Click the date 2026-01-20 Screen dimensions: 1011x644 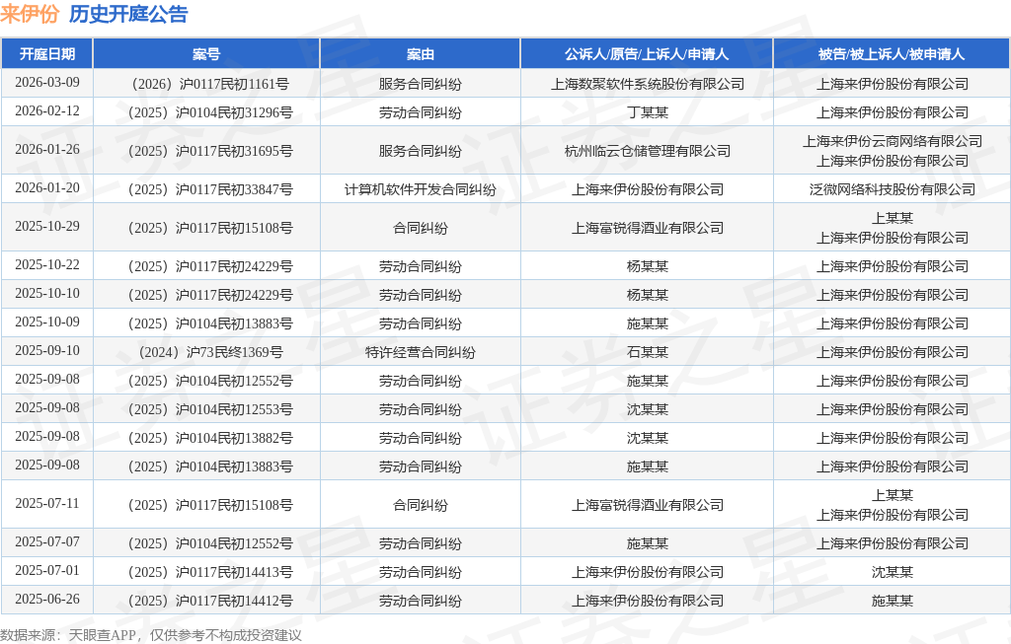(47, 188)
